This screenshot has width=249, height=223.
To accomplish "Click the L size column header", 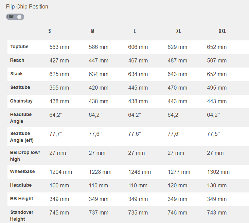I will [x=135, y=31].
